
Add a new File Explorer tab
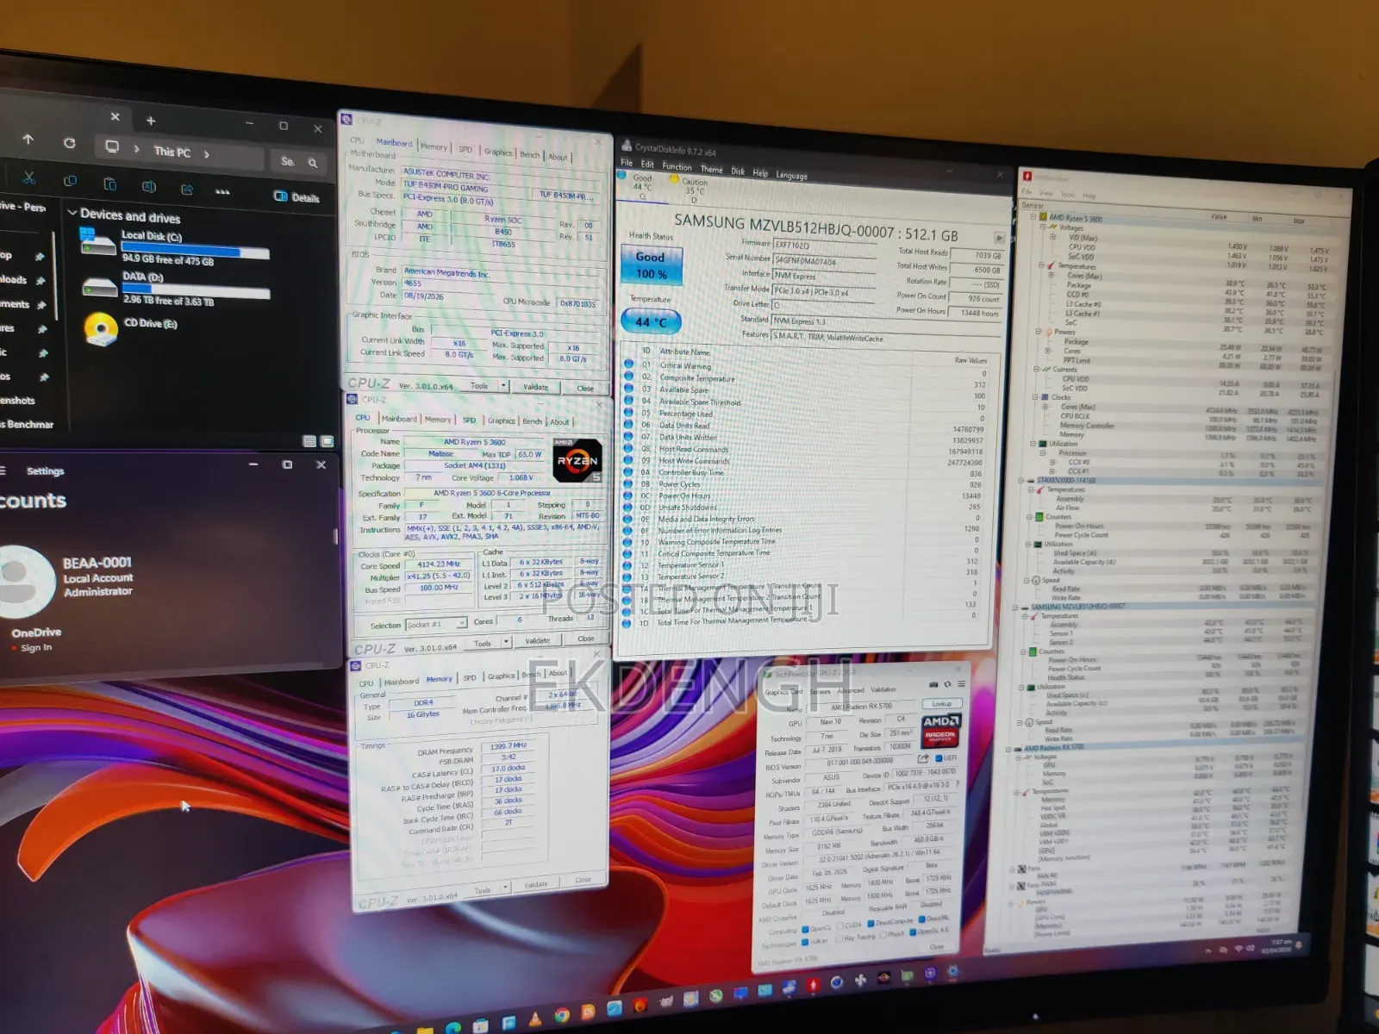tap(151, 121)
